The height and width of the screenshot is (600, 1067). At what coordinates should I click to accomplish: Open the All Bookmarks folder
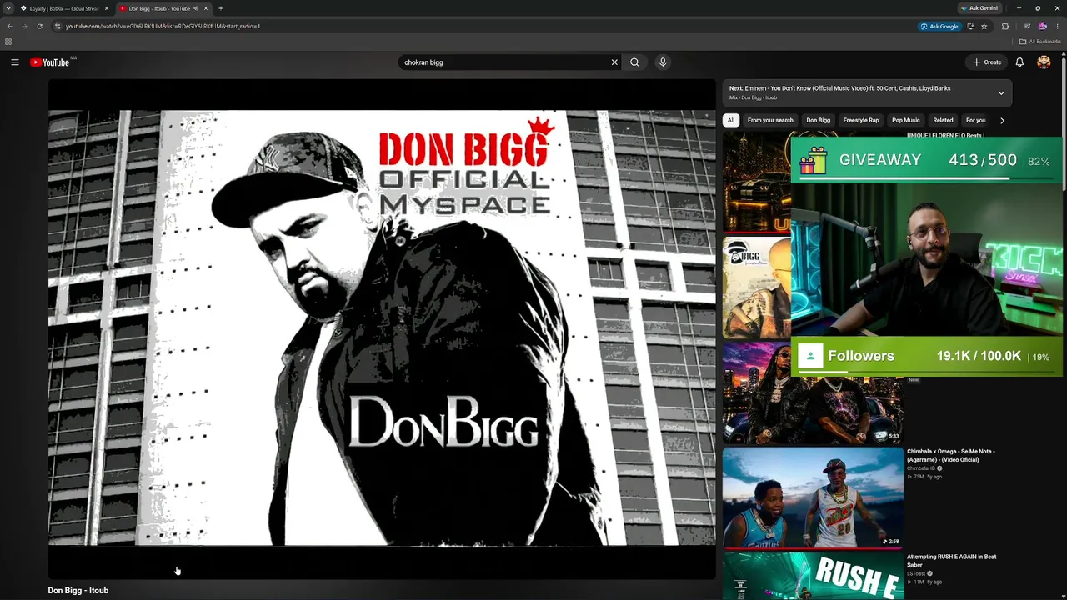click(1039, 42)
